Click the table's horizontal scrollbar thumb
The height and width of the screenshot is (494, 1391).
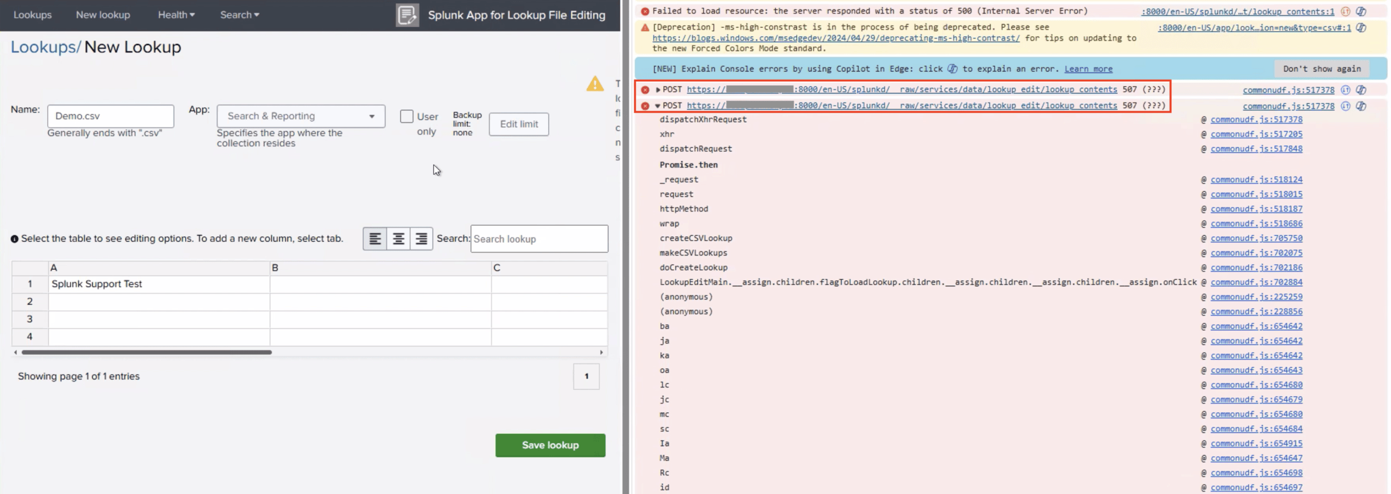click(146, 352)
